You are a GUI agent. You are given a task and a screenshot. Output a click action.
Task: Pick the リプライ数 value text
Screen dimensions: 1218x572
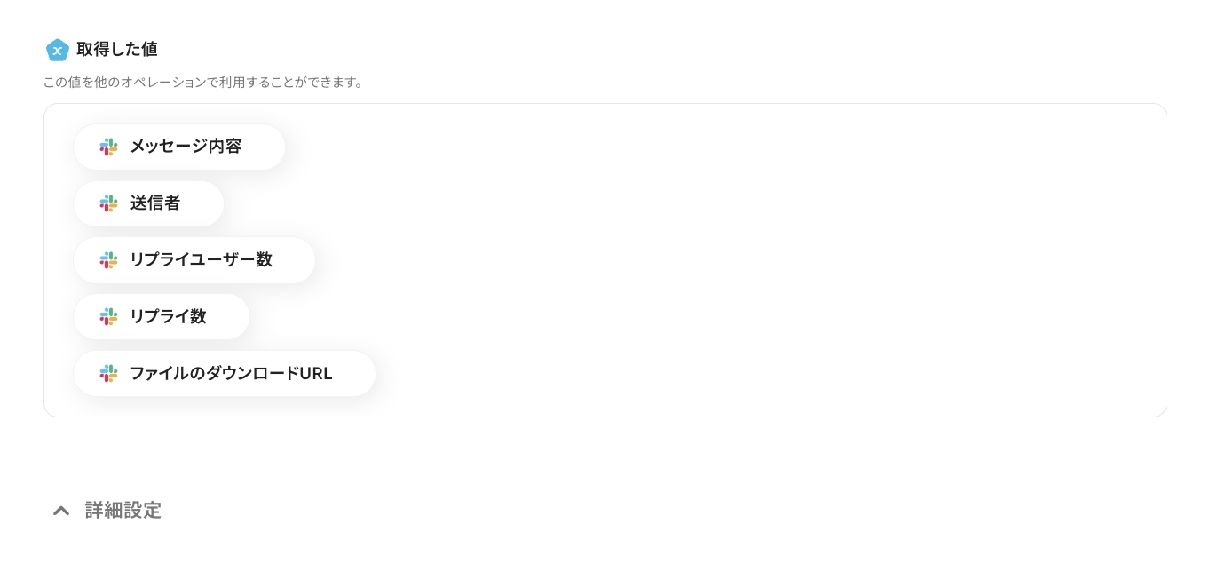168,316
